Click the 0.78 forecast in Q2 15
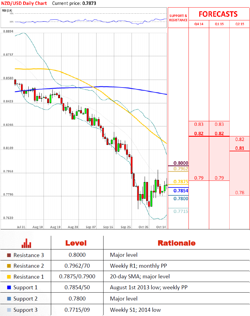250x316 pixels. click(x=240, y=193)
